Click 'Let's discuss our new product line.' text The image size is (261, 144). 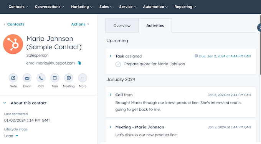pyautogui.click(x=147, y=135)
